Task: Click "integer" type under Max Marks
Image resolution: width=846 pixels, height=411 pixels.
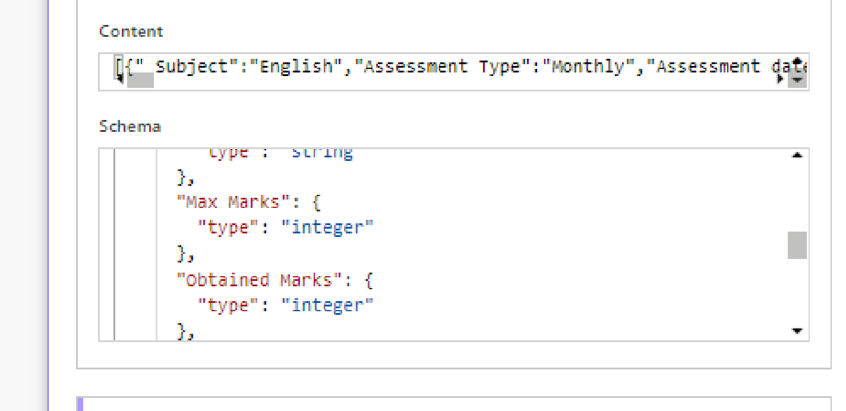Action: coord(327,227)
